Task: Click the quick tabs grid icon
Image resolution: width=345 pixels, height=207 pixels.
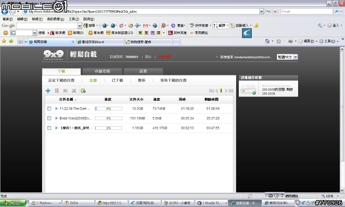Action: point(20,42)
